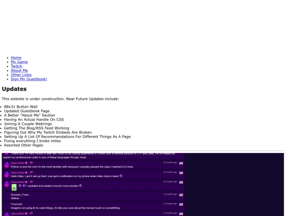Click 'Setting Up A List Of Recommendations' item

tap(67, 137)
